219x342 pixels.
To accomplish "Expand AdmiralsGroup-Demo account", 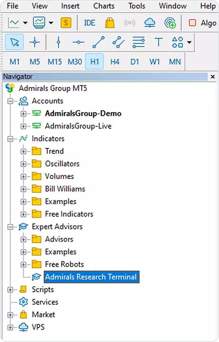I will tap(23, 114).
